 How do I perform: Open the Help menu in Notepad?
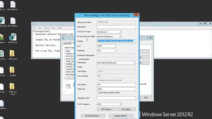coord(60,28)
